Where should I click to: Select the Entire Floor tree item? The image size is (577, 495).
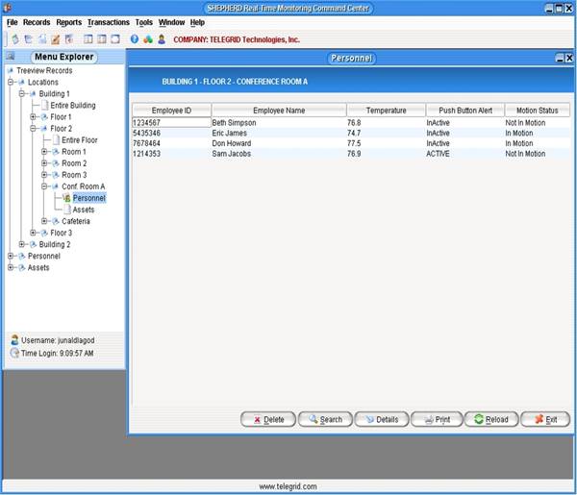point(80,140)
